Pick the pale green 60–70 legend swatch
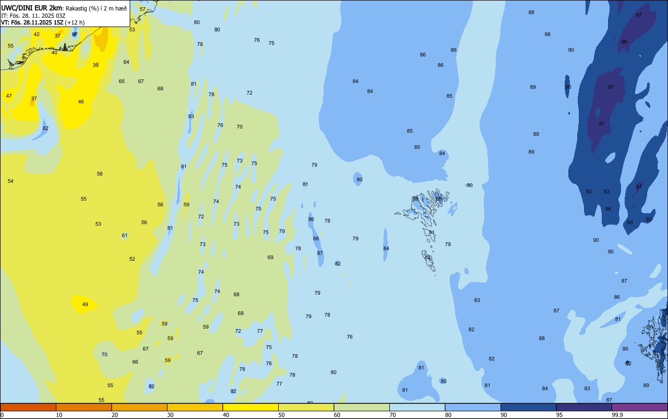Screen dimensions: 668x419 coord(362,407)
